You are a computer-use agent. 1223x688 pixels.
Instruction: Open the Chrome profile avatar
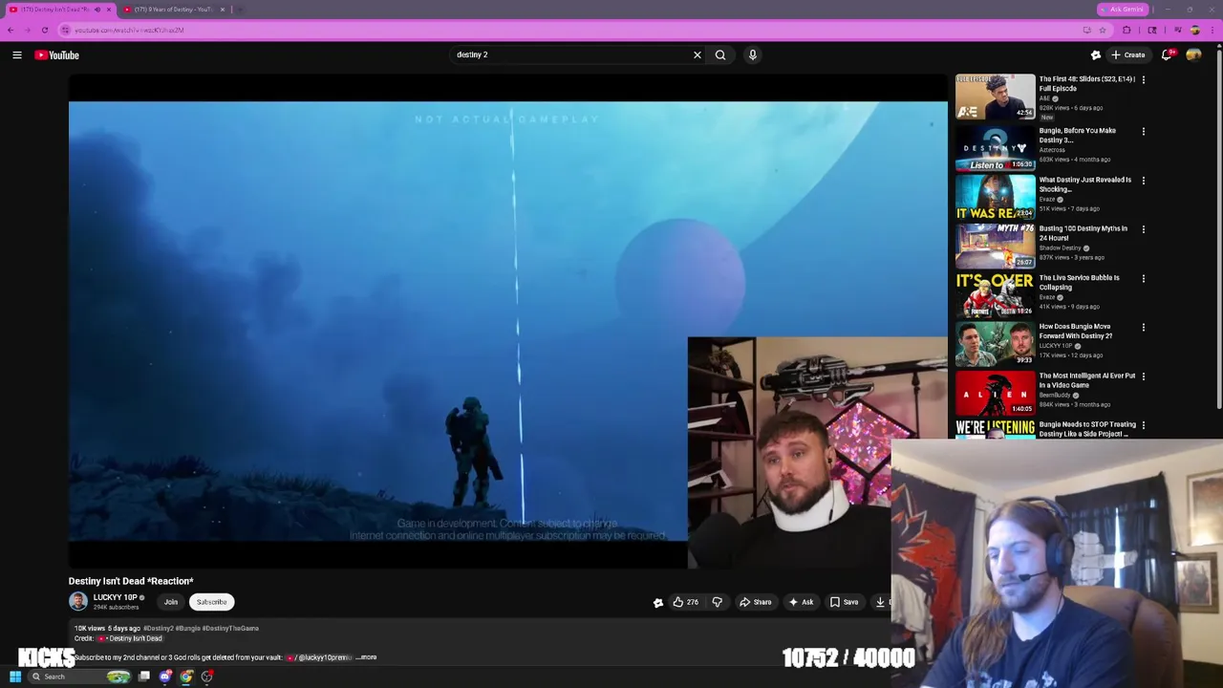tap(1195, 30)
